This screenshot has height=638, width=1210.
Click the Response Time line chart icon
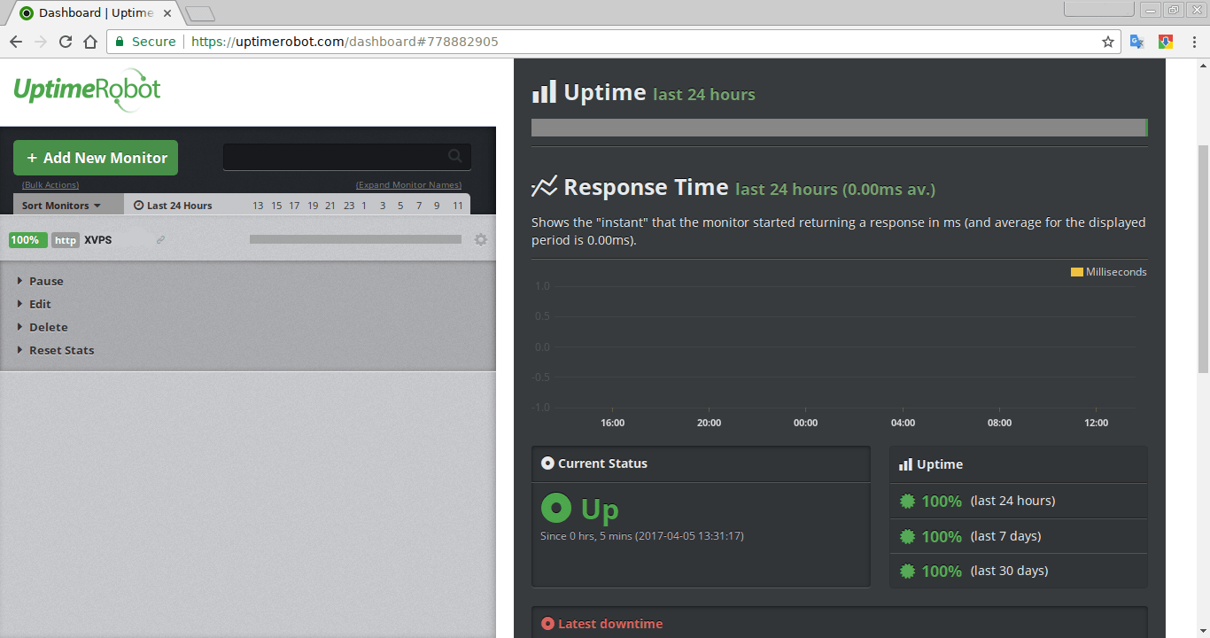[x=544, y=186]
